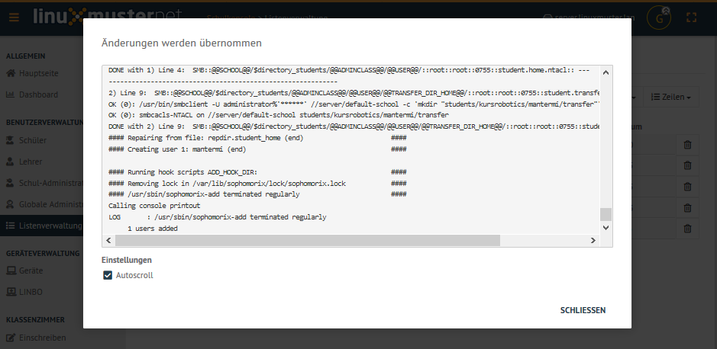This screenshot has height=349, width=717.
Task: Click the ALLGEMEIN sidebar heading
Action: tap(26, 56)
